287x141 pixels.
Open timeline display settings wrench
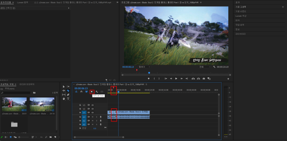[97, 91]
